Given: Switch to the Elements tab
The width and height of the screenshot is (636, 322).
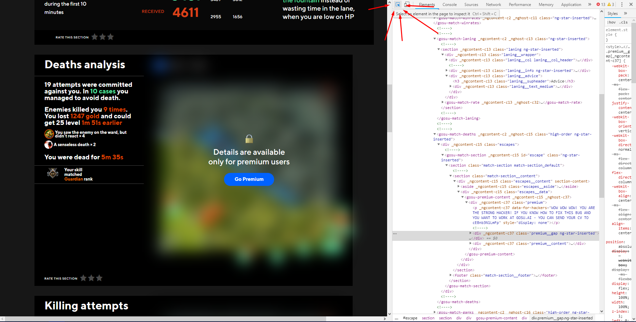Looking at the screenshot, I should [427, 5].
